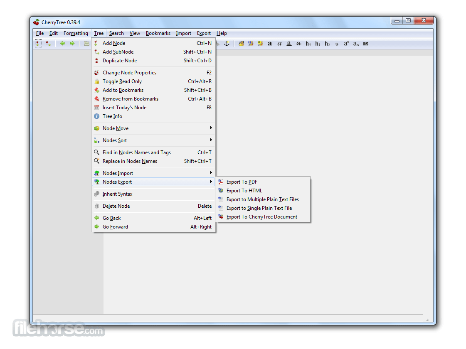The height and width of the screenshot is (349, 466).
Task: Click the green Go Forward toolbar arrow
Action: pyautogui.click(x=72, y=43)
